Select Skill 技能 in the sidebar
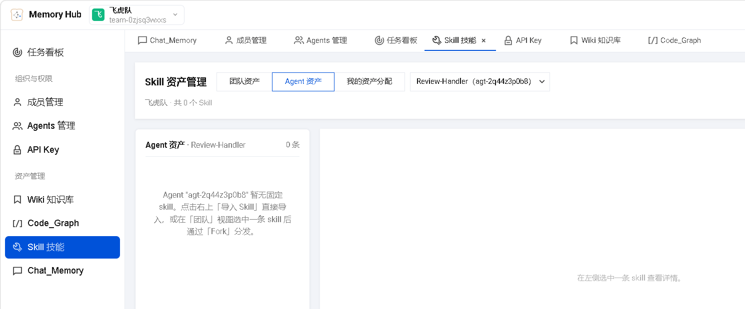 tap(62, 247)
